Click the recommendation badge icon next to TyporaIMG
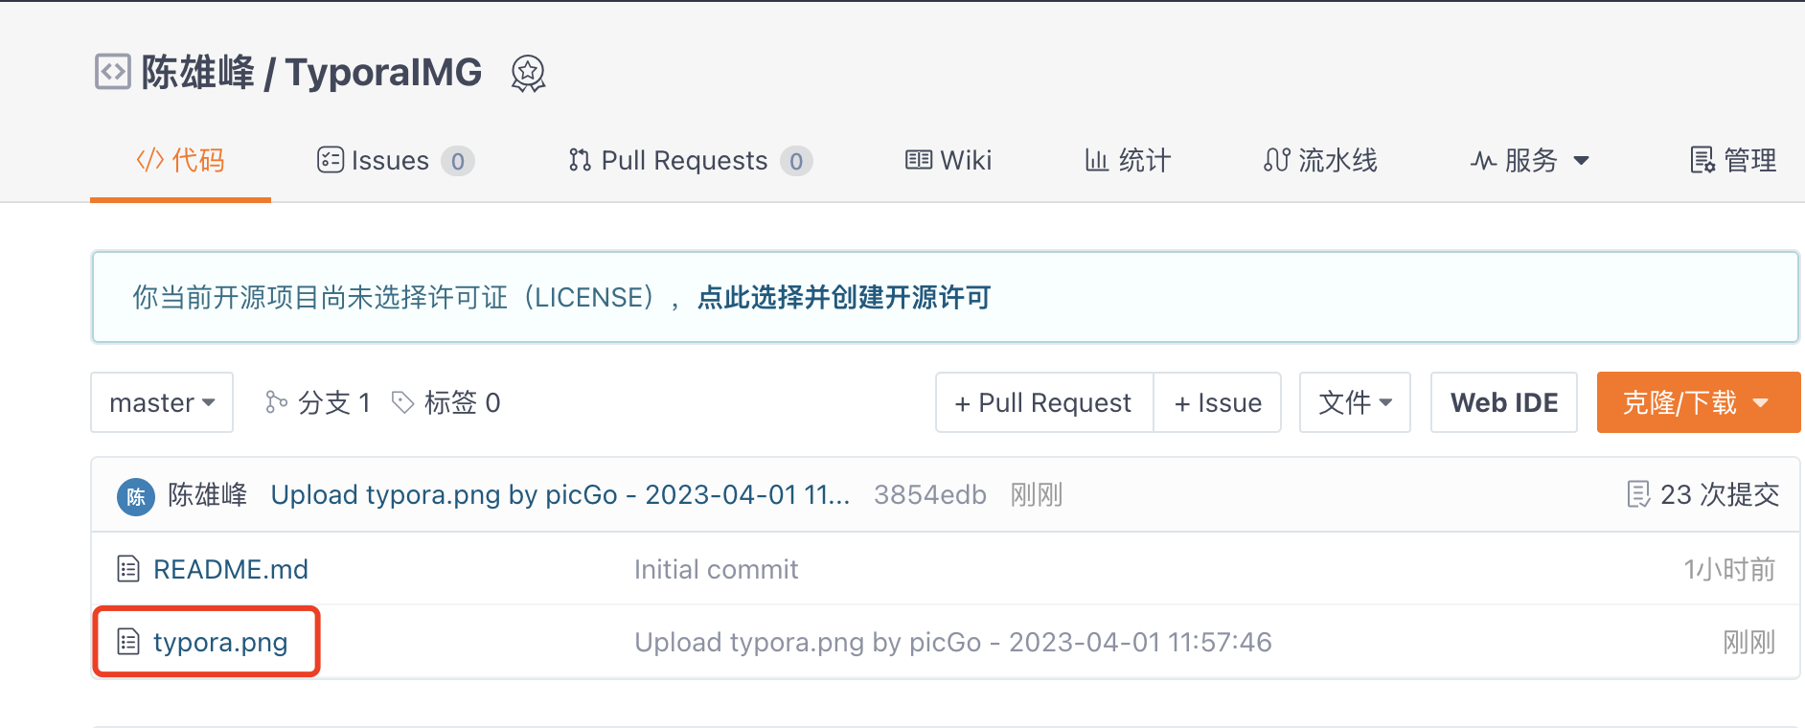Viewport: 1805px width, 728px height. click(528, 73)
